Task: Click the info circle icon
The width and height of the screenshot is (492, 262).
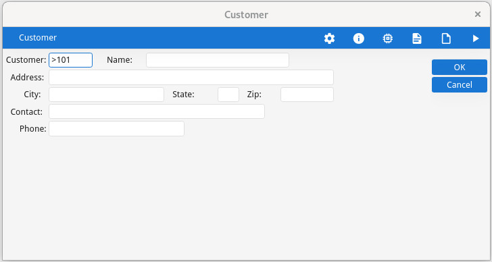Action: click(x=359, y=38)
